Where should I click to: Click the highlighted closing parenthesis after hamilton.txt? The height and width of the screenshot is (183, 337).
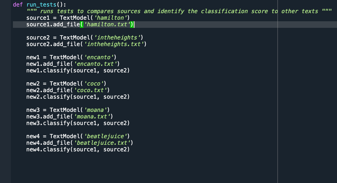tap(132, 24)
